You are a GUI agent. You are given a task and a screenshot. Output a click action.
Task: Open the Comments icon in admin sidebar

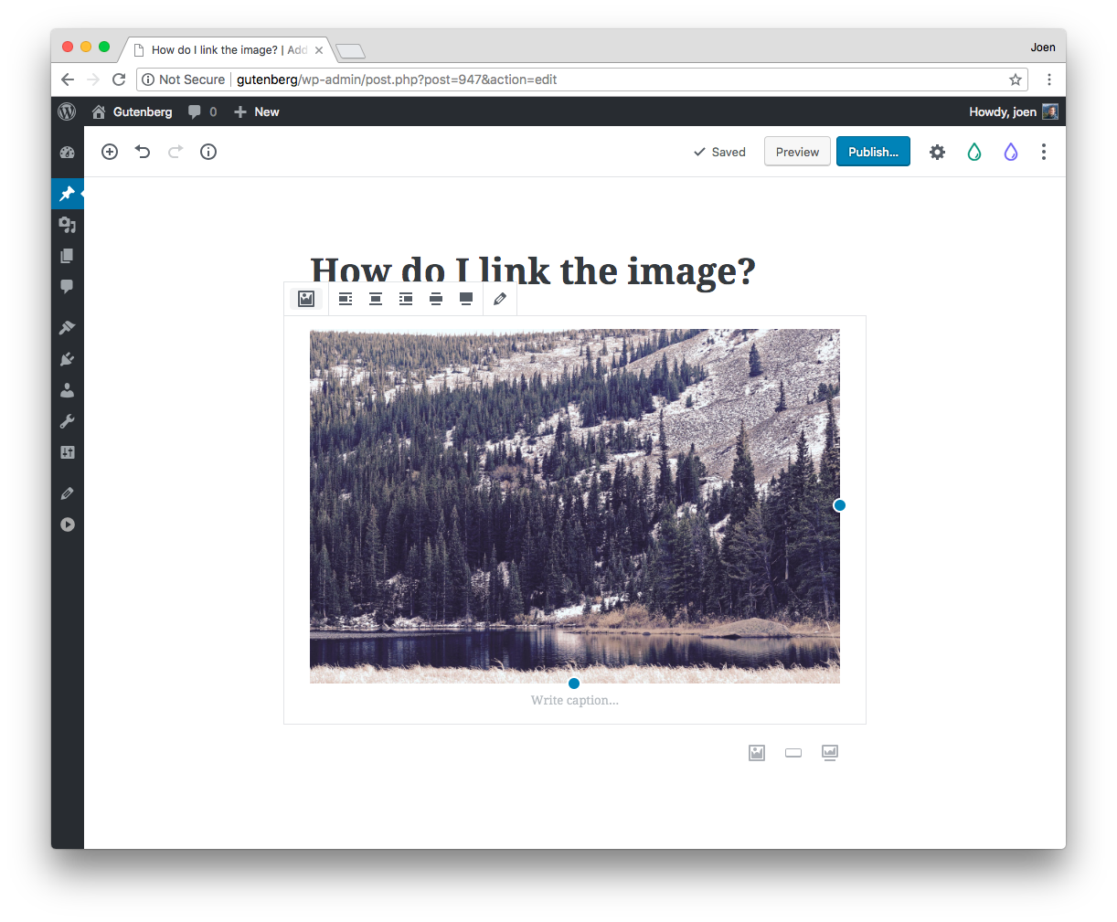(67, 287)
